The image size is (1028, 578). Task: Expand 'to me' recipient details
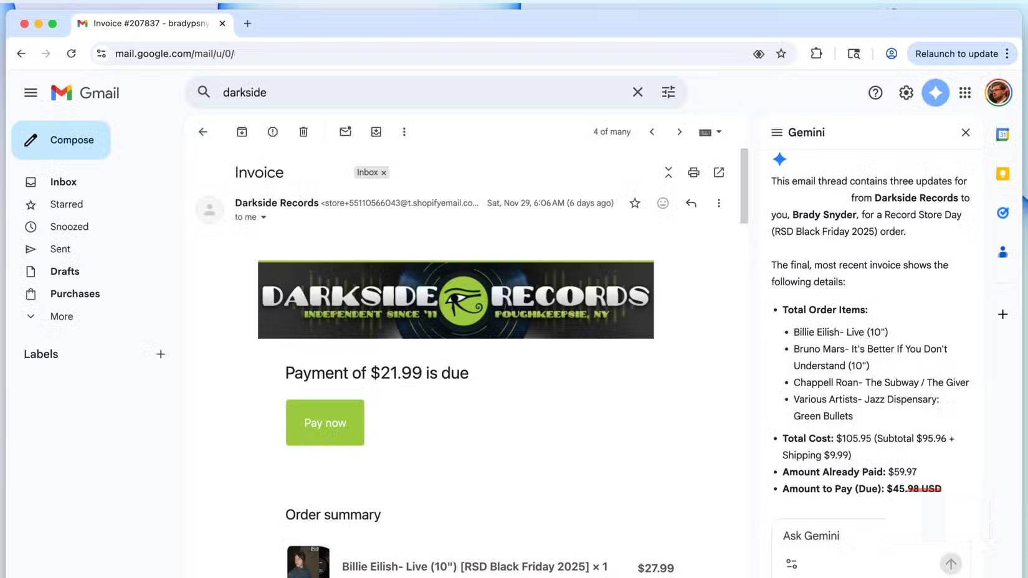pyautogui.click(x=264, y=217)
